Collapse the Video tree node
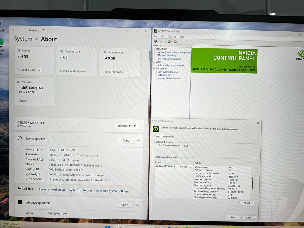This screenshot has height=228, width=304. [154, 62]
